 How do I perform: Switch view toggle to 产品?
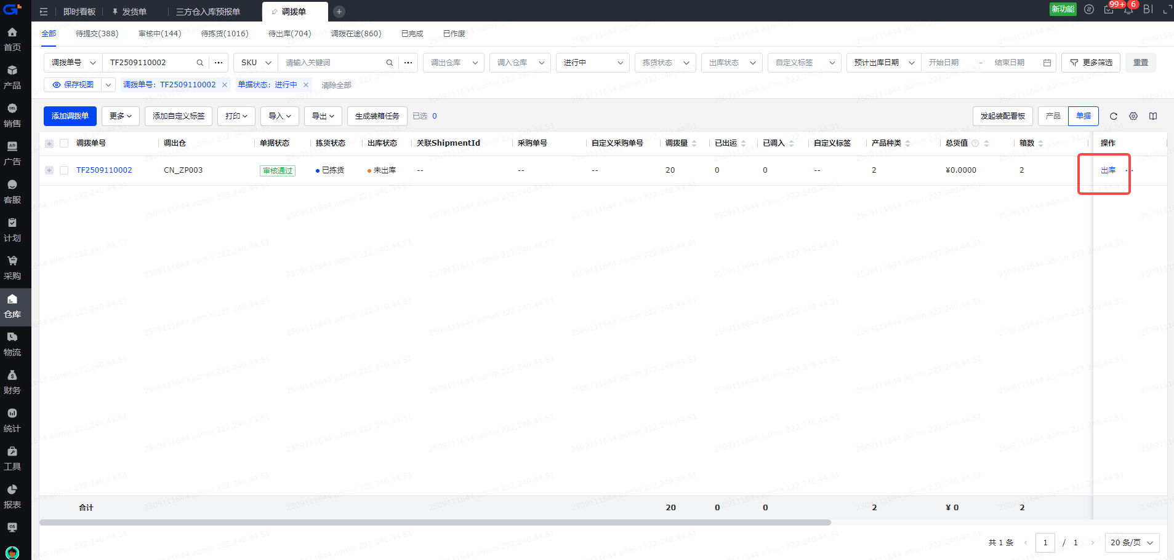1053,116
